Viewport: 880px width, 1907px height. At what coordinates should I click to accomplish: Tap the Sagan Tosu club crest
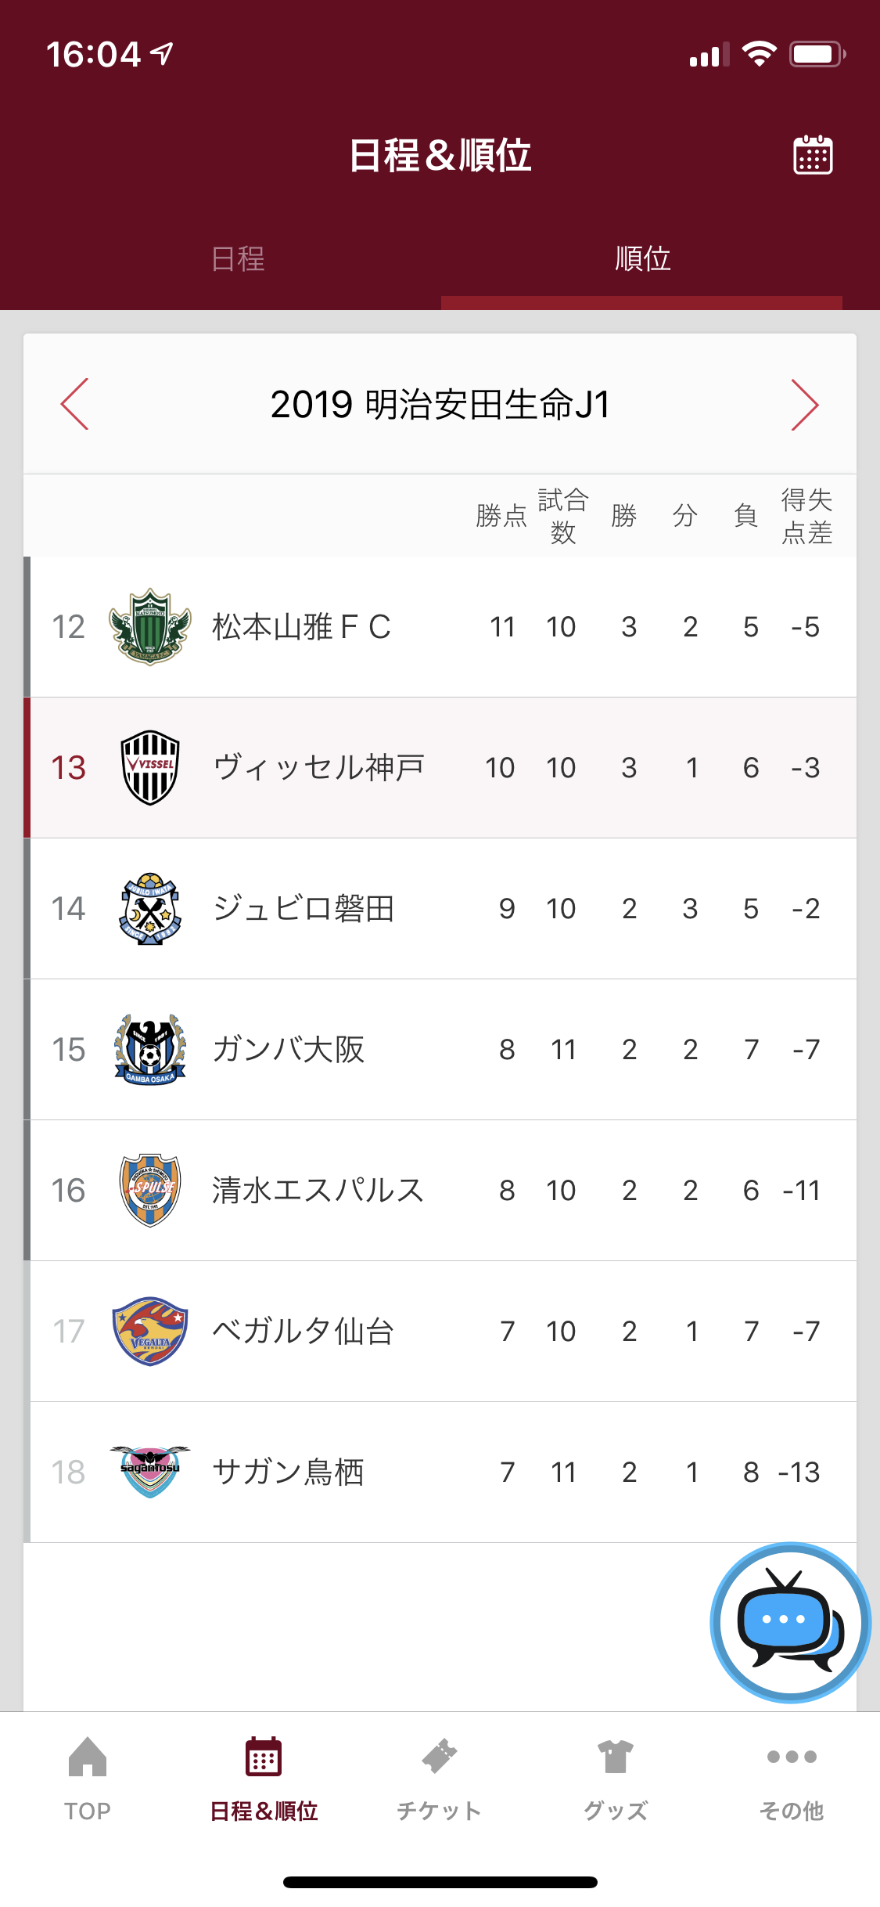point(150,1472)
